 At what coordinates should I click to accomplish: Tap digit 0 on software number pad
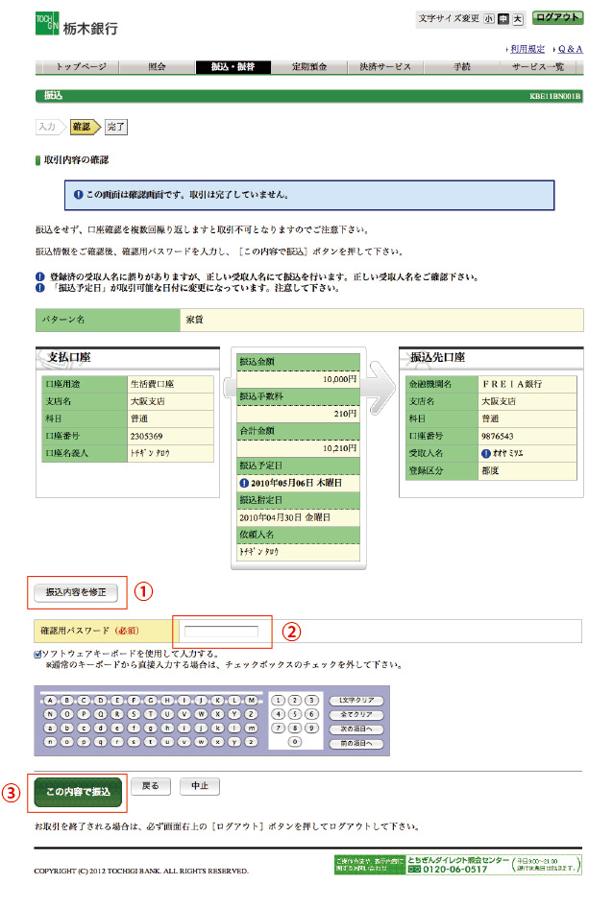(x=295, y=742)
